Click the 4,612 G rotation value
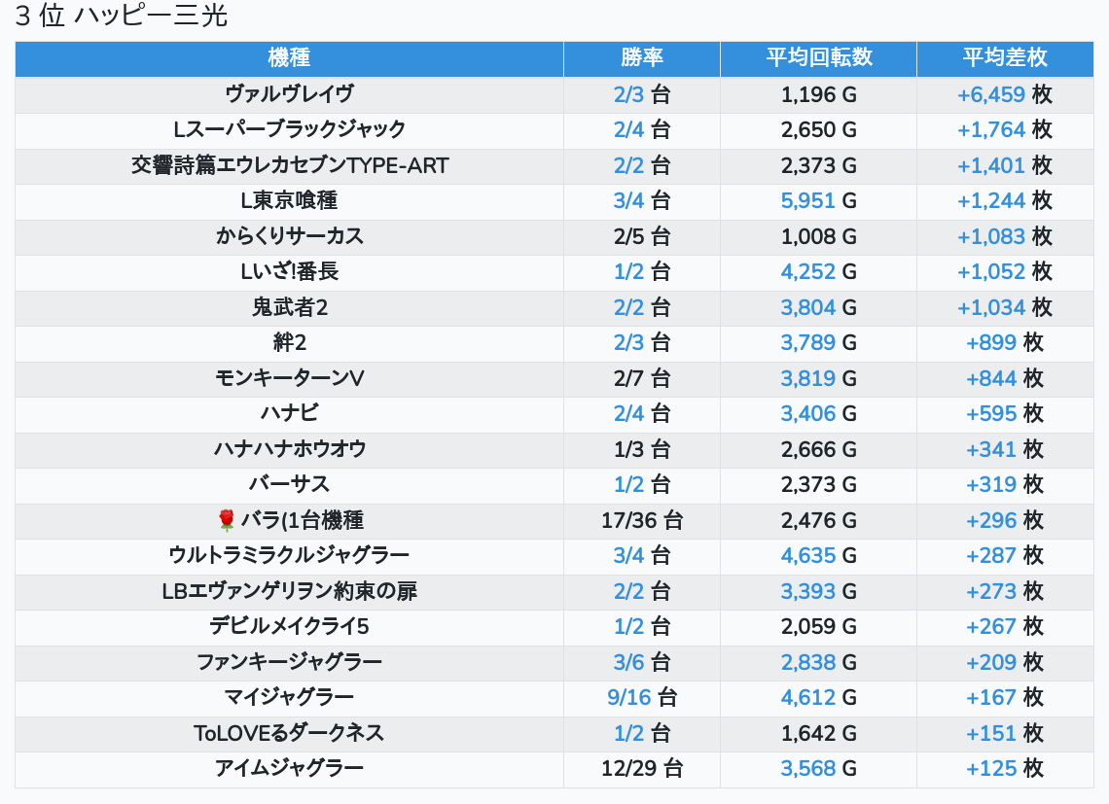The image size is (1109, 804). pyautogui.click(x=819, y=697)
